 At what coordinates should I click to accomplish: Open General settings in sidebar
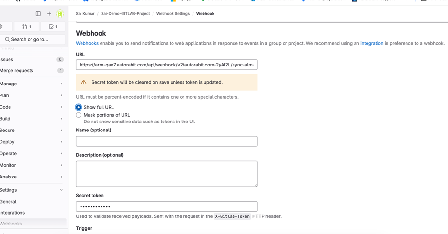tap(8, 202)
